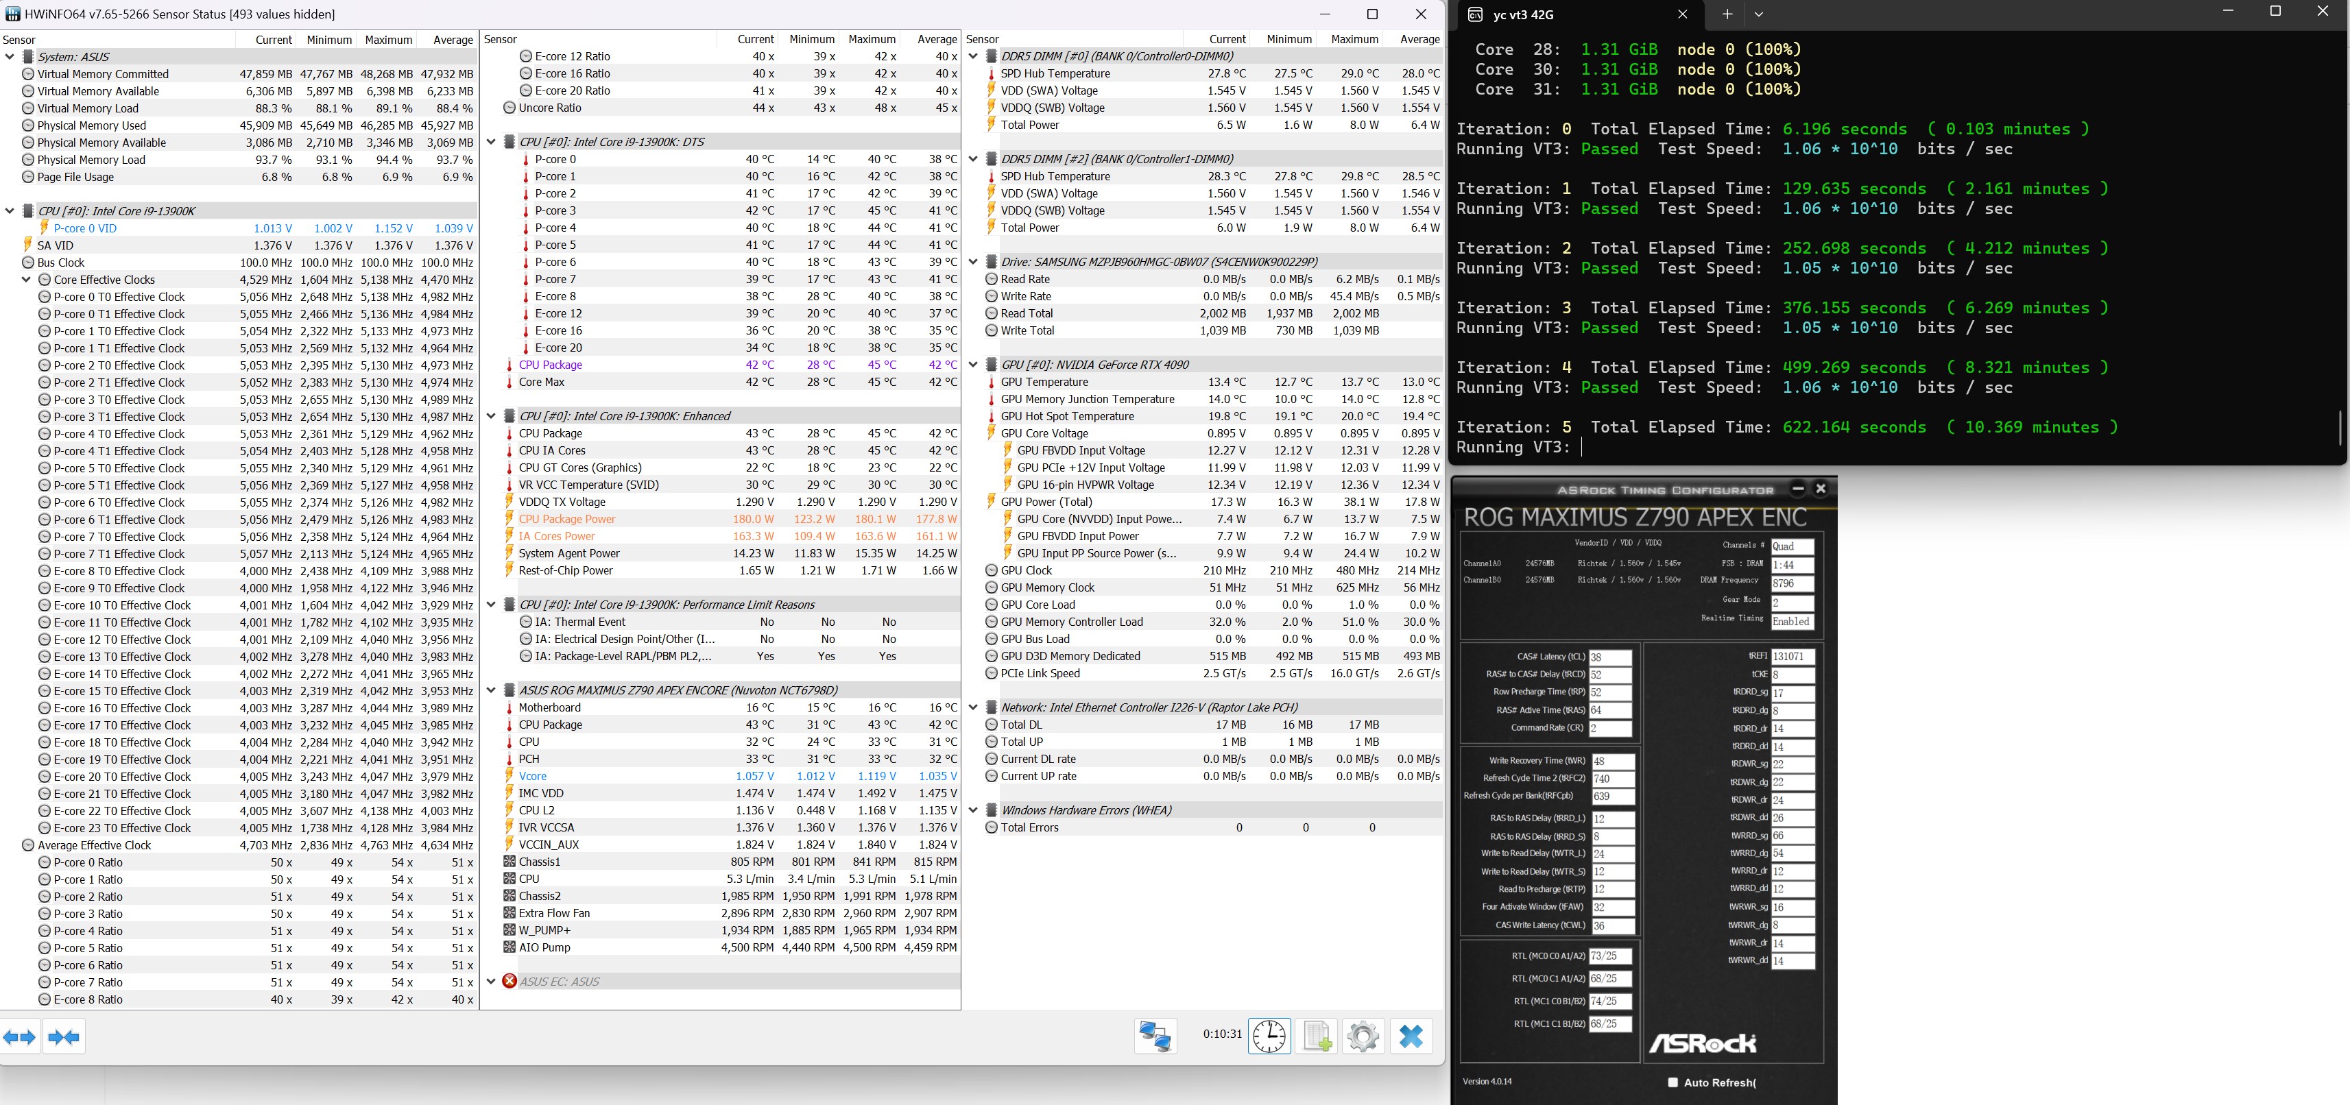This screenshot has height=1105, width=2350.
Task: Click the blue X close sensors button
Action: pos(1411,1036)
